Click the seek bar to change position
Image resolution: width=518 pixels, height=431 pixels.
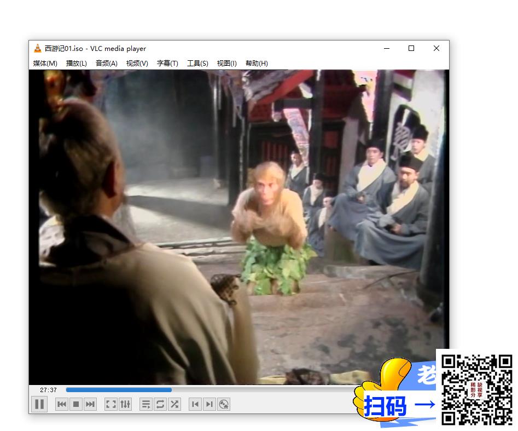212,390
